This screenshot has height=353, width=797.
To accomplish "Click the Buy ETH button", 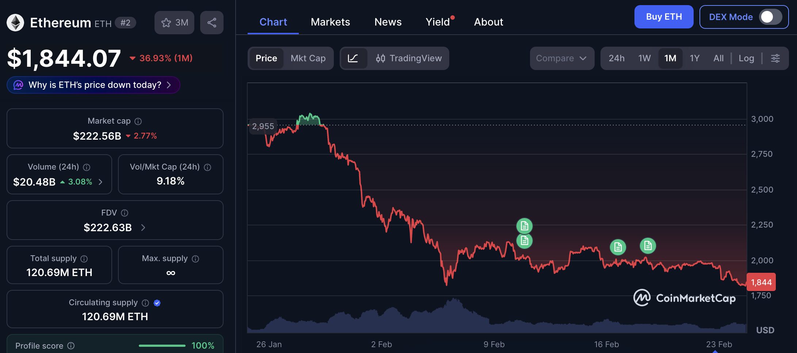I will [x=664, y=17].
